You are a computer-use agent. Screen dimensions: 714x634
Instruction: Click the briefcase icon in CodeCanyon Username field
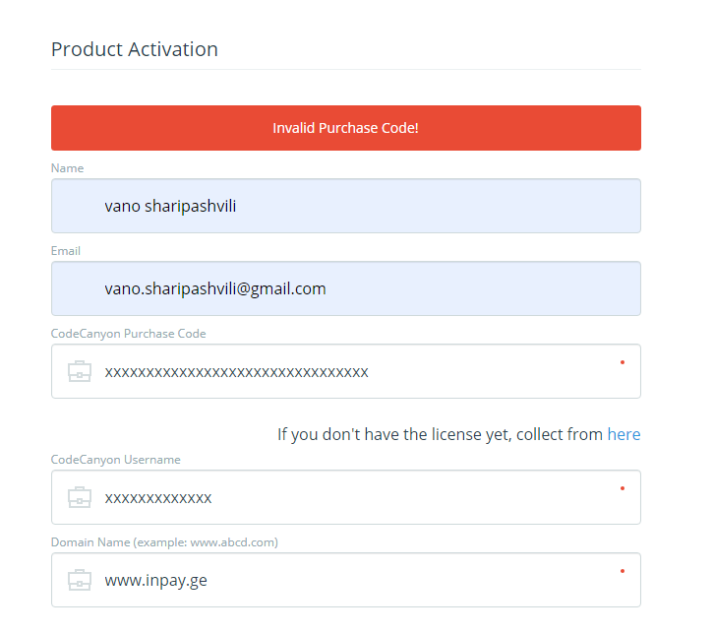(x=80, y=498)
